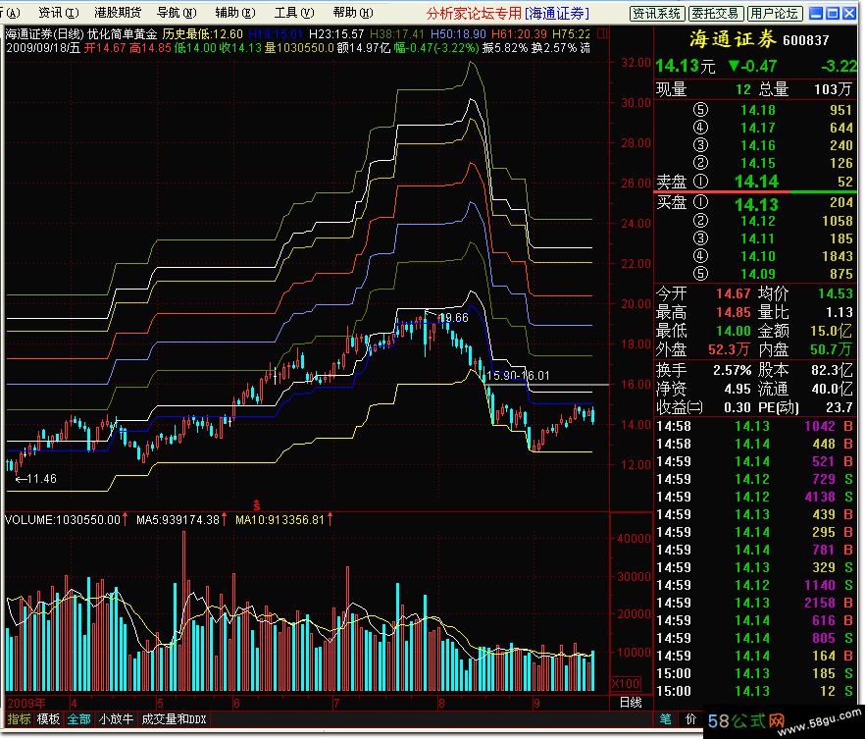Image resolution: width=865 pixels, height=739 pixels.
Task: Click the MA10:913356.81 indicator label
Action: pos(280,520)
